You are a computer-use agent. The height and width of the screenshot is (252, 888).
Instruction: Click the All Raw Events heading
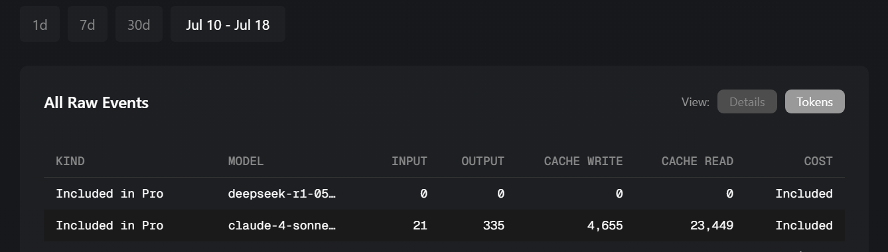[x=96, y=103]
